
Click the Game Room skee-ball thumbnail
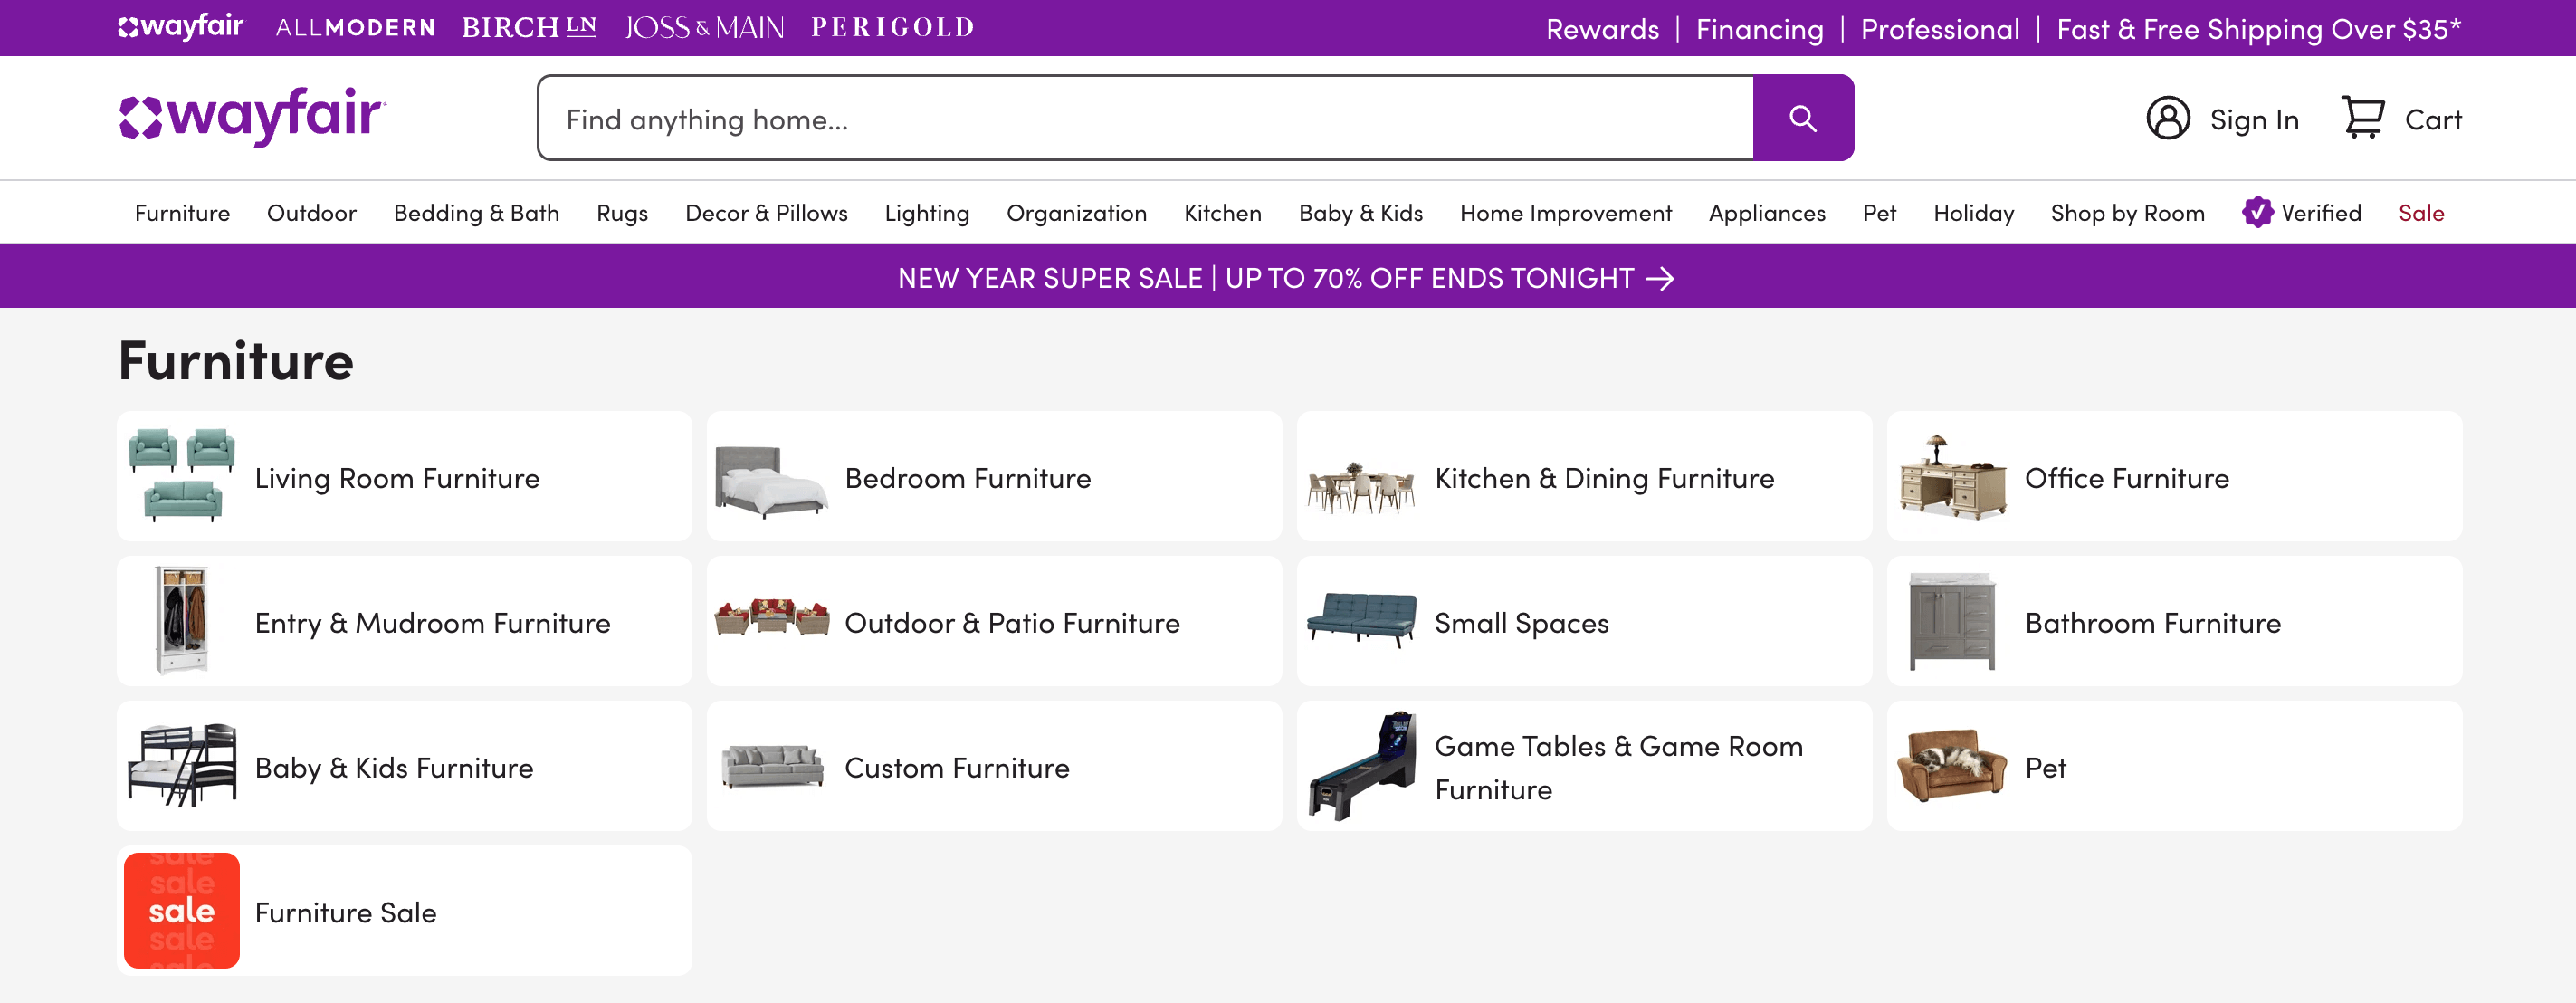[1361, 766]
